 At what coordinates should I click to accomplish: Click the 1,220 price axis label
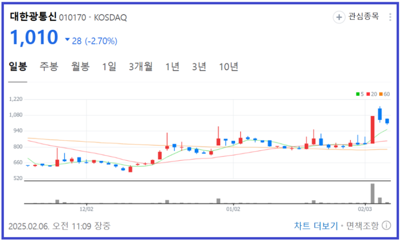tap(16, 99)
